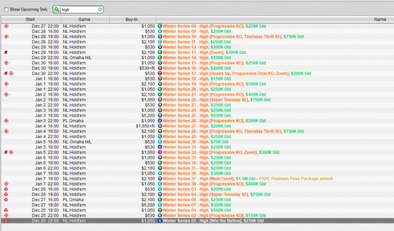Select Winter Series 25 - High, $500K Gtd
The width and height of the screenshot is (394, 231).
197,115
